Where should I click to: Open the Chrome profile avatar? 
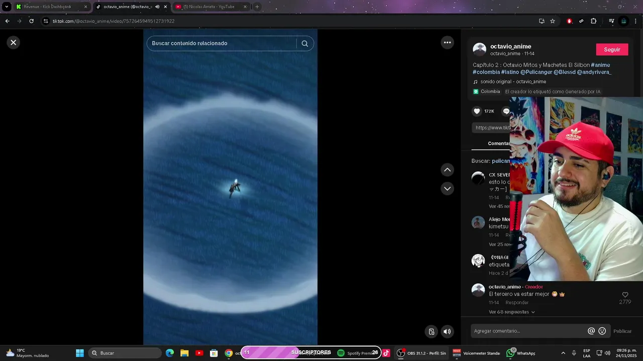[623, 21]
